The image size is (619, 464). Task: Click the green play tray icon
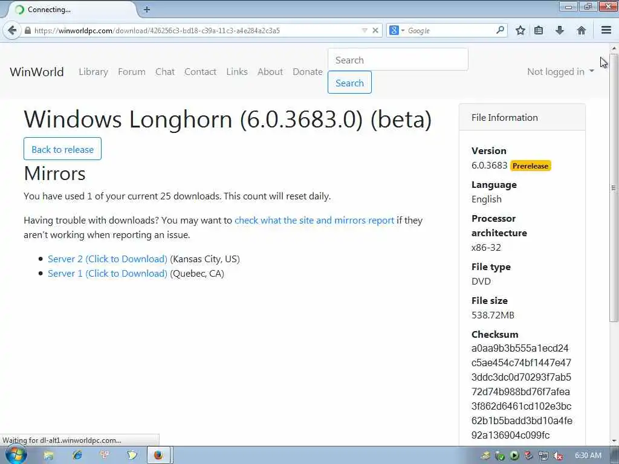[x=514, y=456]
